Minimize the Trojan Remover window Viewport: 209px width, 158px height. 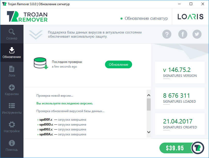(x=179, y=4)
